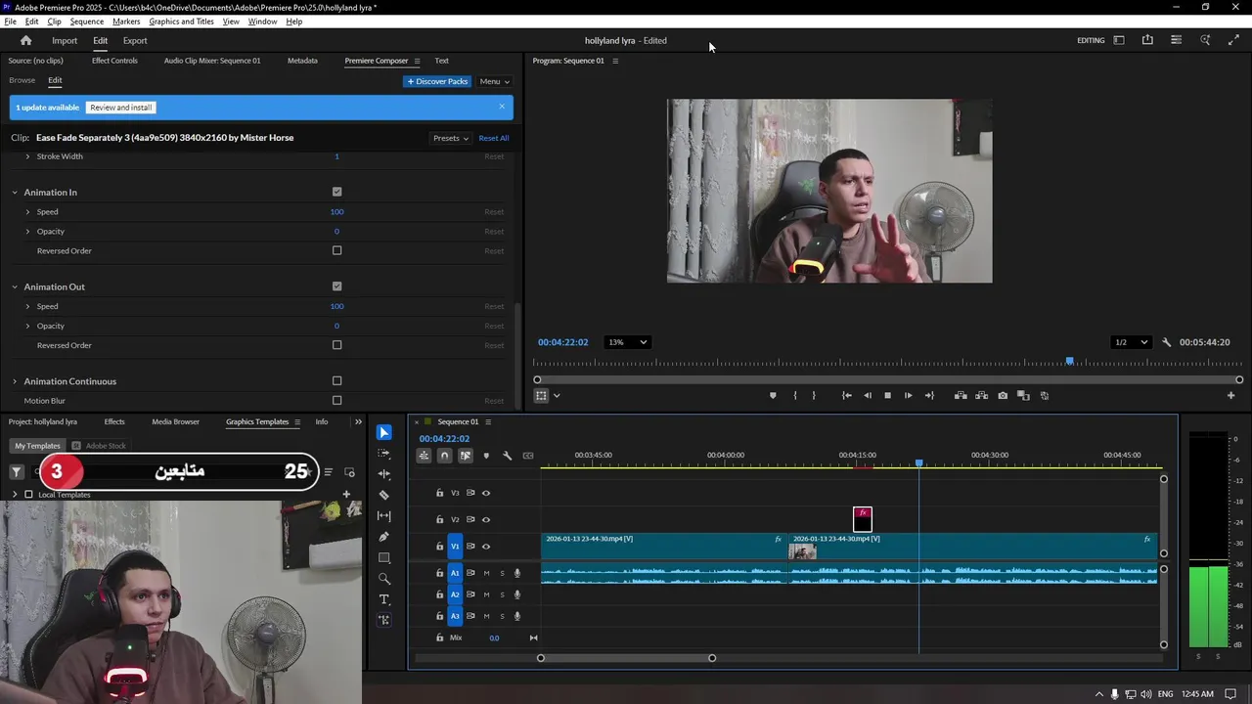Collapse the Animation Out section
The height and width of the screenshot is (704, 1252).
click(x=15, y=286)
